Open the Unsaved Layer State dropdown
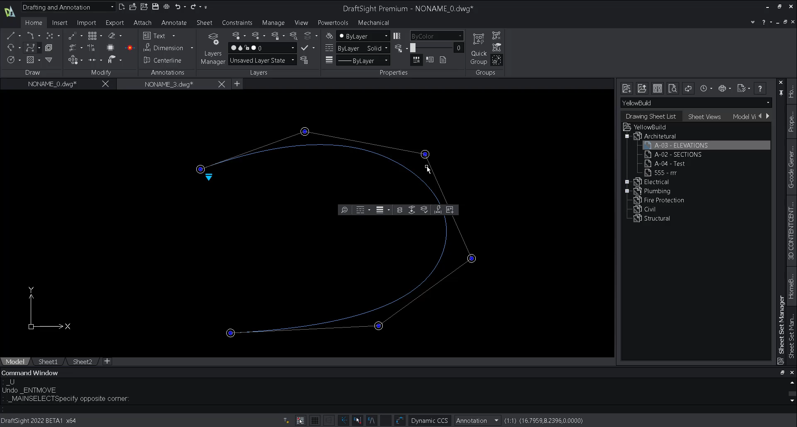The image size is (797, 427). click(x=292, y=60)
